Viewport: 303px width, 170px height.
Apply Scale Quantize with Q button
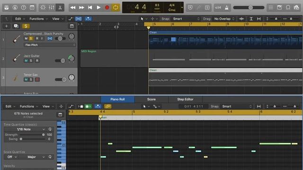point(50,157)
